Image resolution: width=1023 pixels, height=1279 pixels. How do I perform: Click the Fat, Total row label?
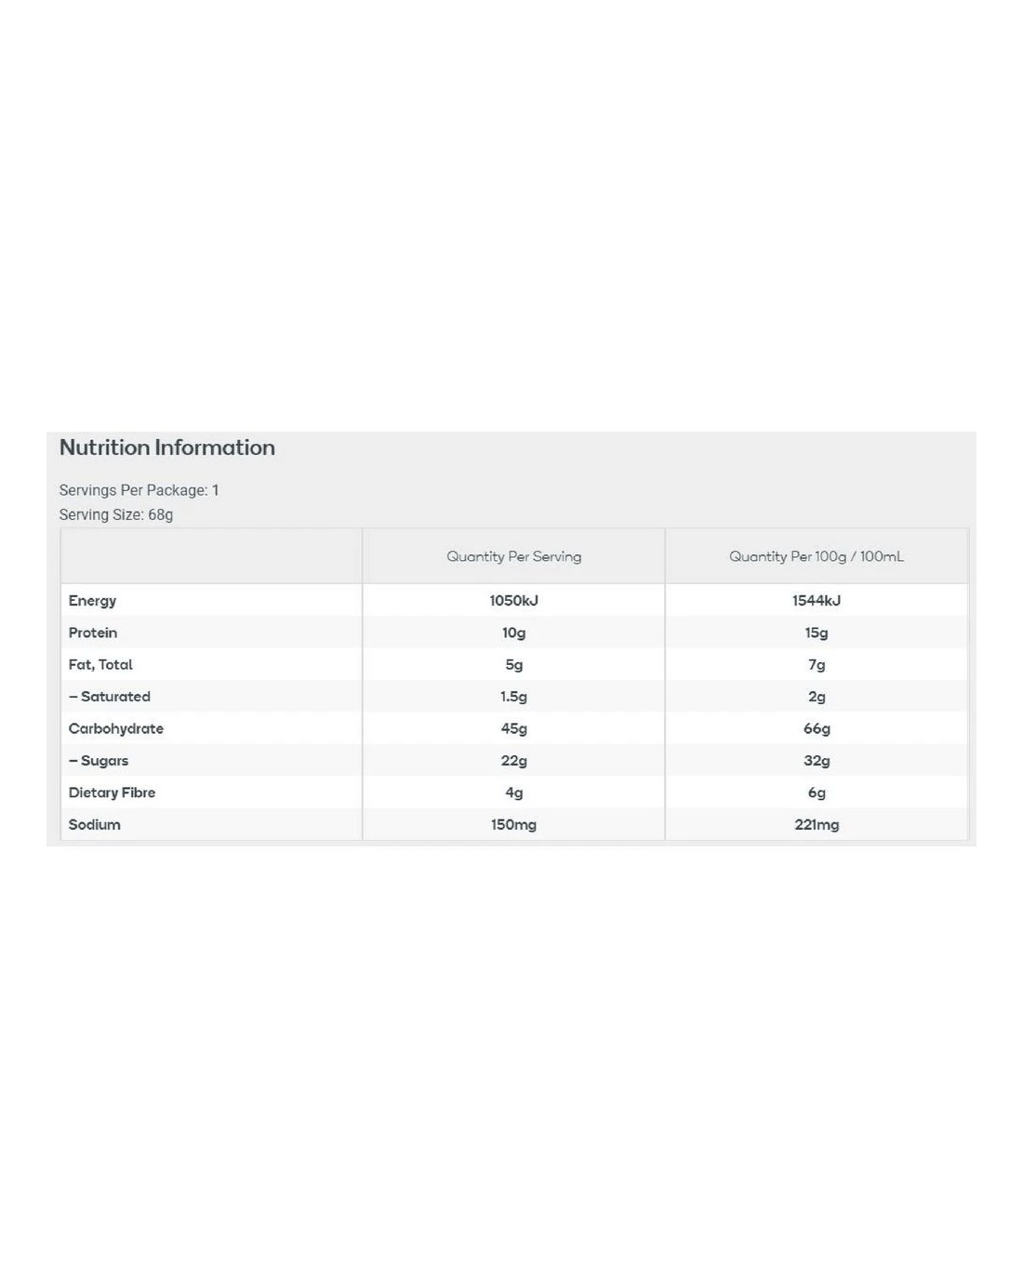[100, 664]
